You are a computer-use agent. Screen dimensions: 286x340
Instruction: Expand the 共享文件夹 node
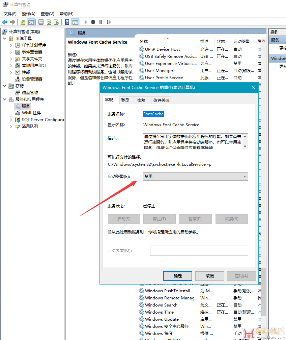11,59
